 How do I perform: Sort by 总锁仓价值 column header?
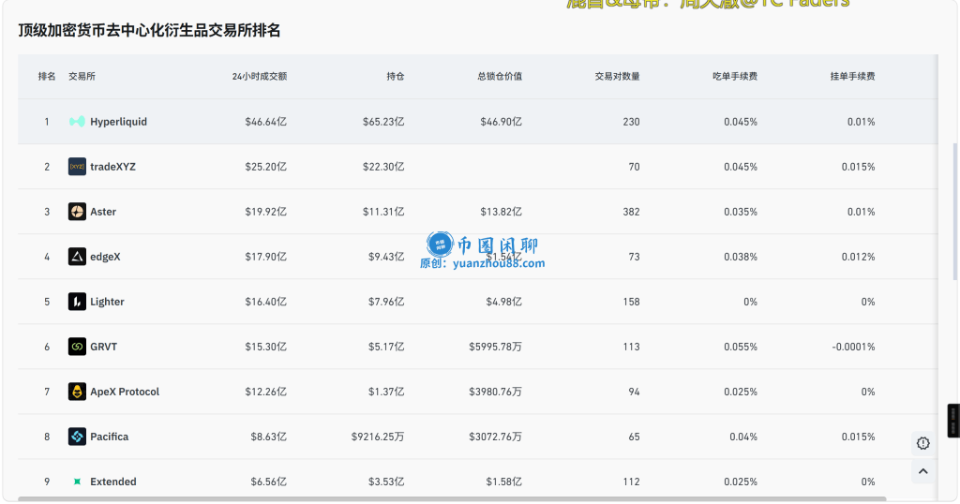500,77
